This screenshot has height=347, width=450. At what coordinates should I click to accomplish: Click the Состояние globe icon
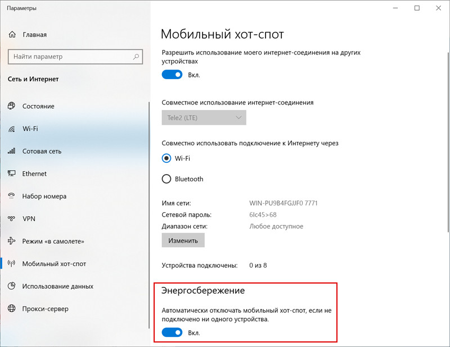[x=11, y=106]
